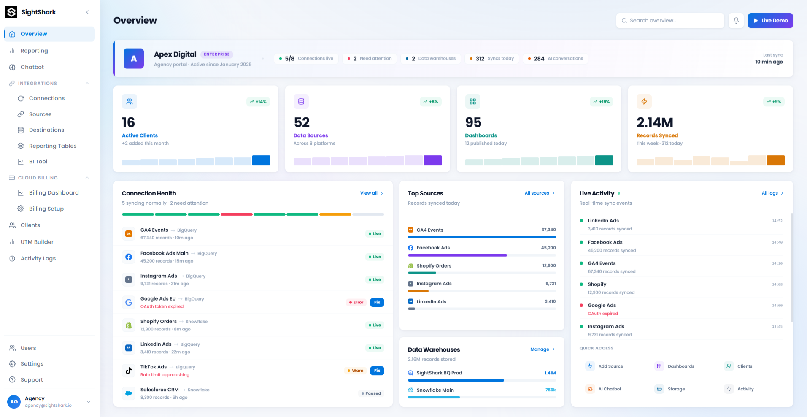Click the GA4 Events progress bar
807x417 pixels.
[482, 237]
